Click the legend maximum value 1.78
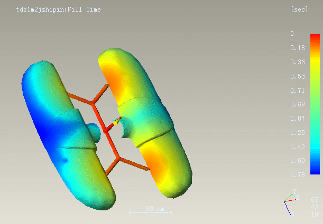The image size is (323, 224). point(298,175)
